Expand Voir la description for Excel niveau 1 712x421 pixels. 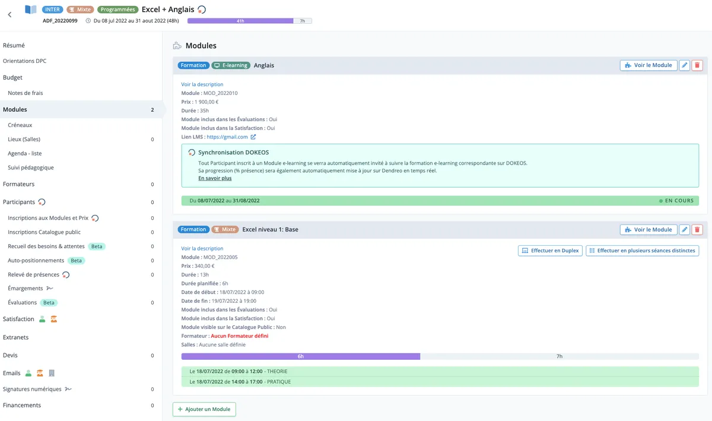coord(202,249)
